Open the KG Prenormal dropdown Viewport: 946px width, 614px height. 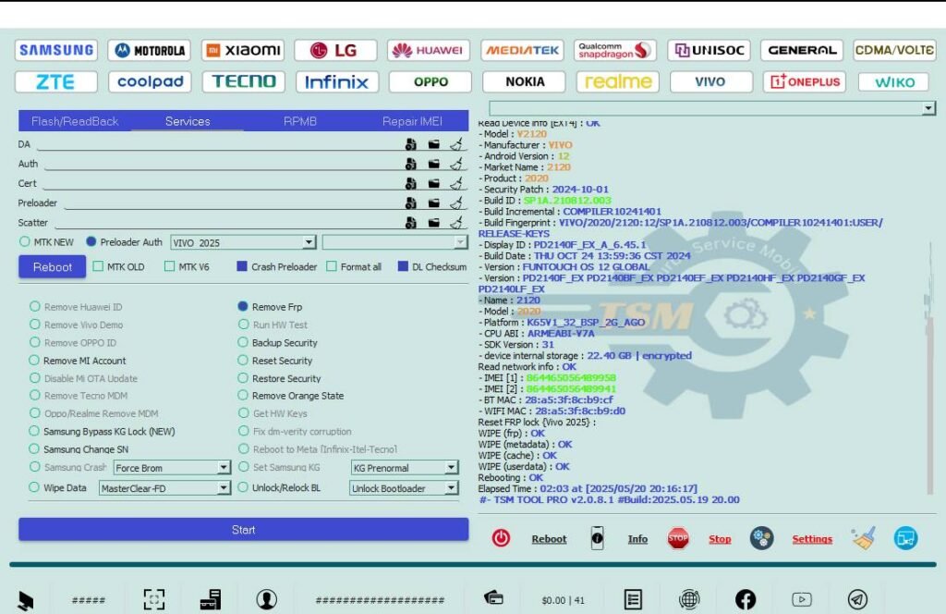point(405,467)
